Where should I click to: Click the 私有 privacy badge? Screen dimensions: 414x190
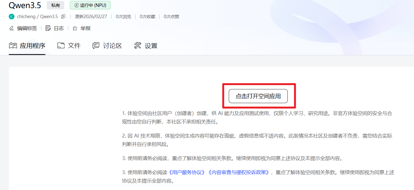(x=55, y=5)
